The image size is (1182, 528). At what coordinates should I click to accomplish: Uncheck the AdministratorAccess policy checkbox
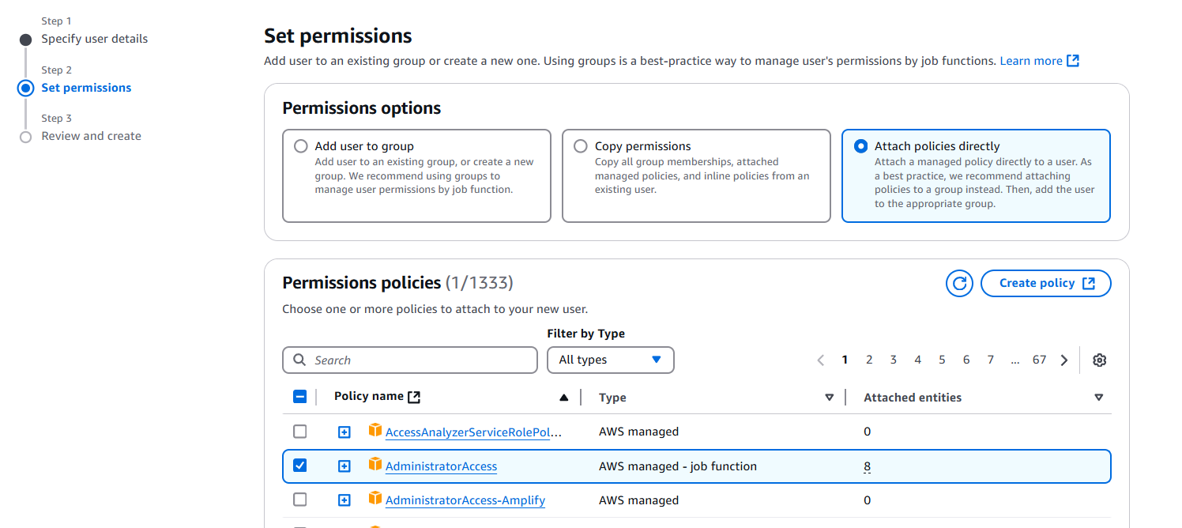(299, 466)
